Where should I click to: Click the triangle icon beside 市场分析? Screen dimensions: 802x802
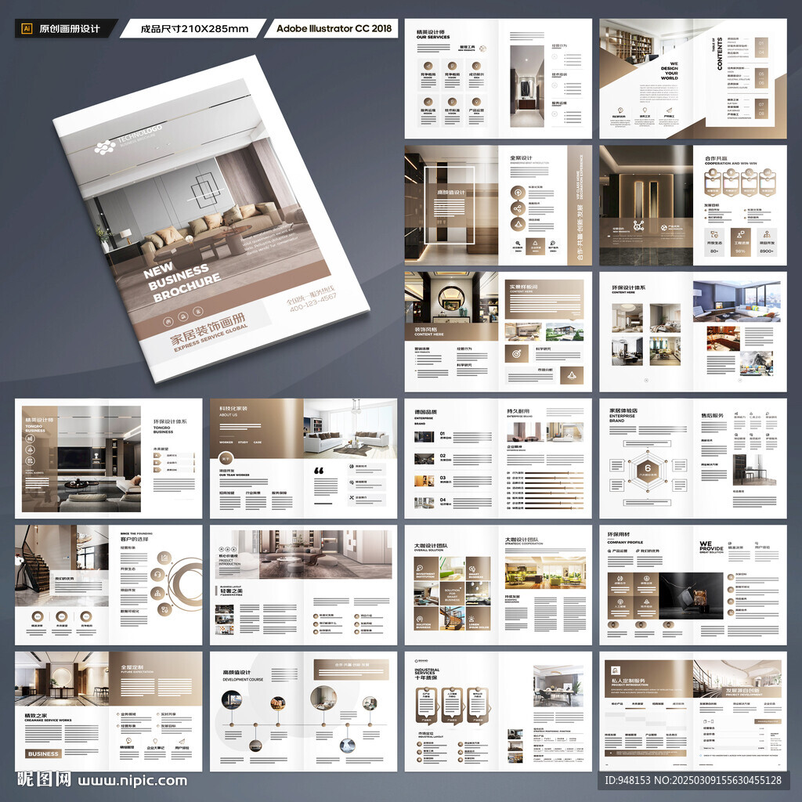pos(571,375)
